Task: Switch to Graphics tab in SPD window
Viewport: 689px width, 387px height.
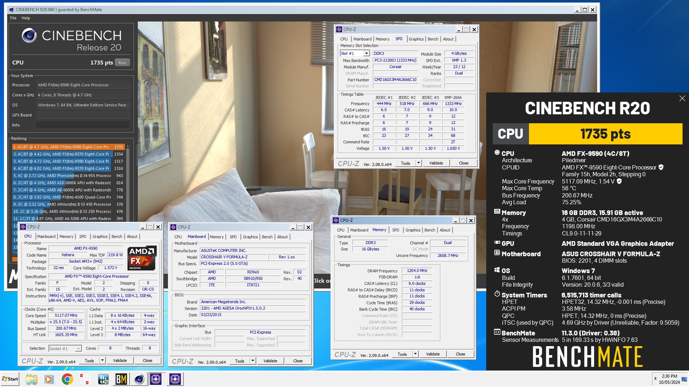Action: point(416,39)
